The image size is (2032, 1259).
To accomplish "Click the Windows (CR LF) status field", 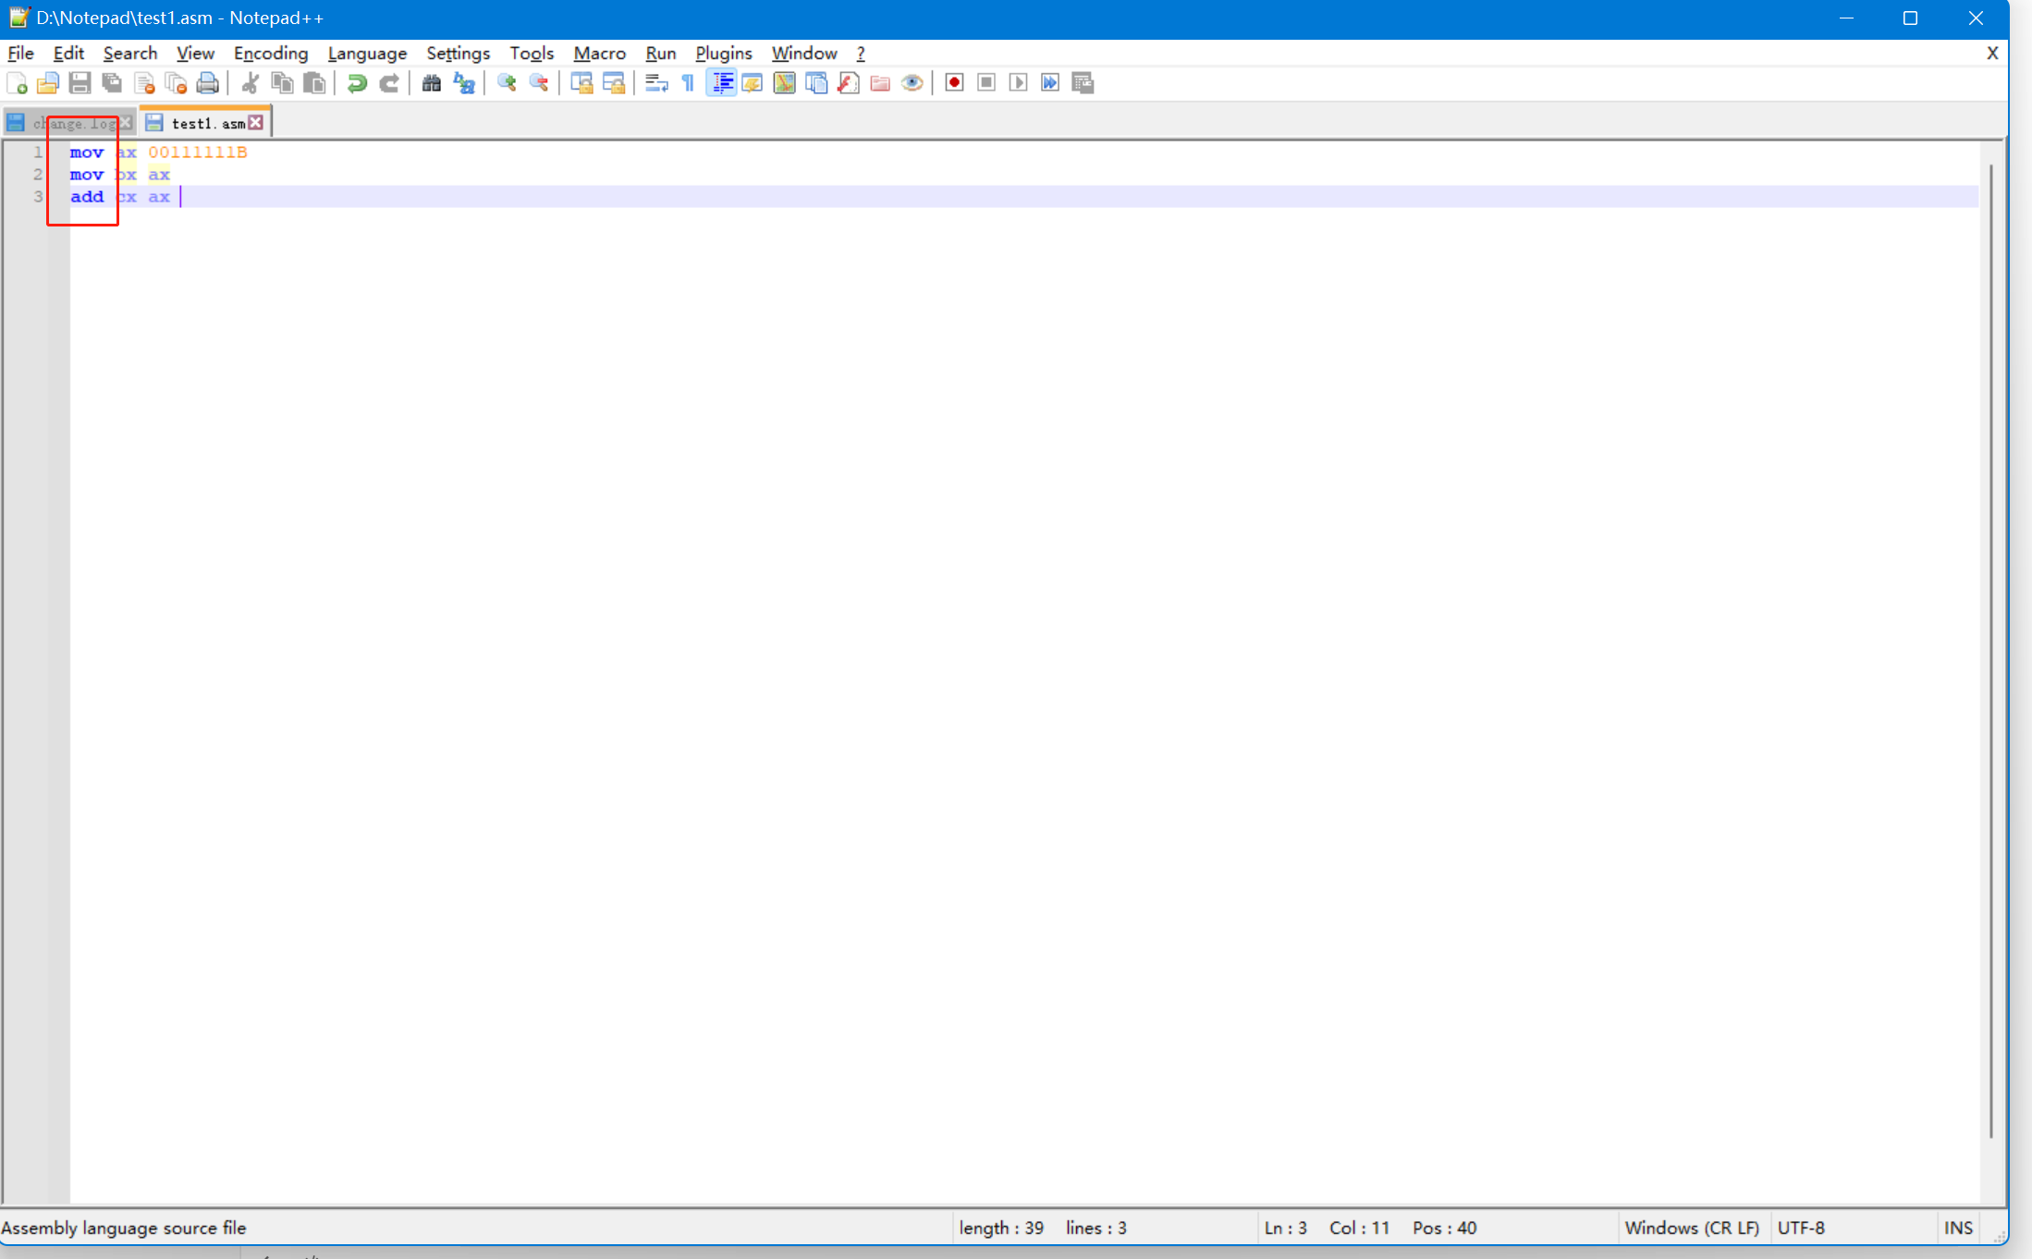I will [1691, 1228].
